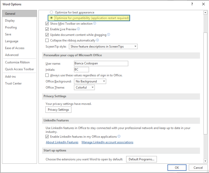Click scrollbar down arrow in options pane

coord(205,161)
